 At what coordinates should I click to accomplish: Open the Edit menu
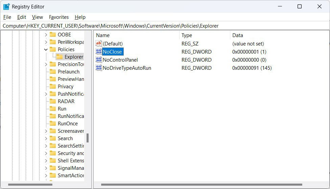pos(21,17)
